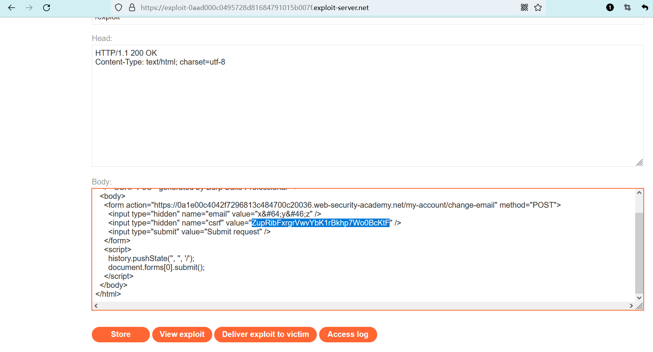
Task: Click inside the Head textarea
Action: [x=368, y=106]
